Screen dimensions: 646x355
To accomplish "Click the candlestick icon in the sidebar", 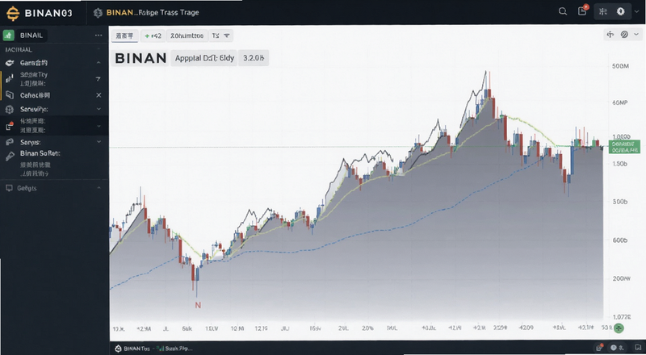I will tap(10, 78).
